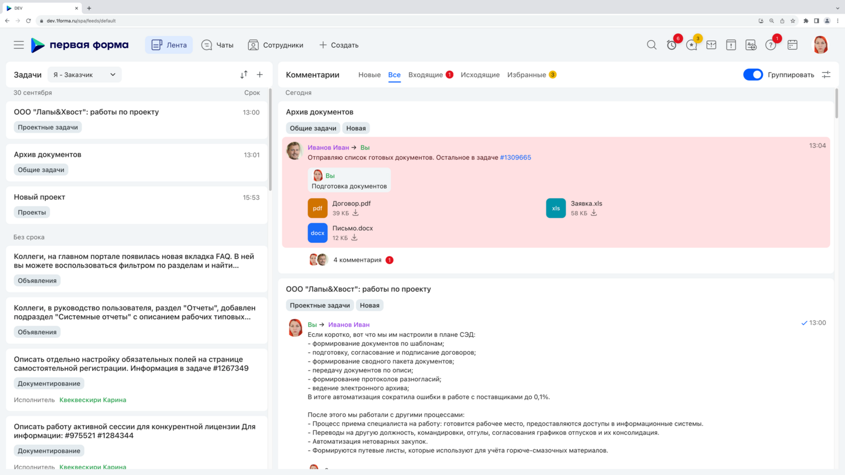Expand the '4 комментария' thread
Viewport: 845px width, 475px height.
coord(357,260)
